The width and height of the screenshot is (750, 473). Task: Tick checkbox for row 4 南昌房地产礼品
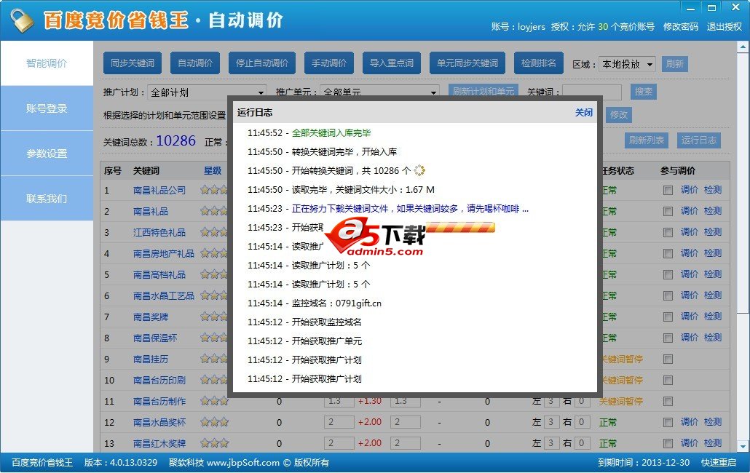(x=668, y=254)
